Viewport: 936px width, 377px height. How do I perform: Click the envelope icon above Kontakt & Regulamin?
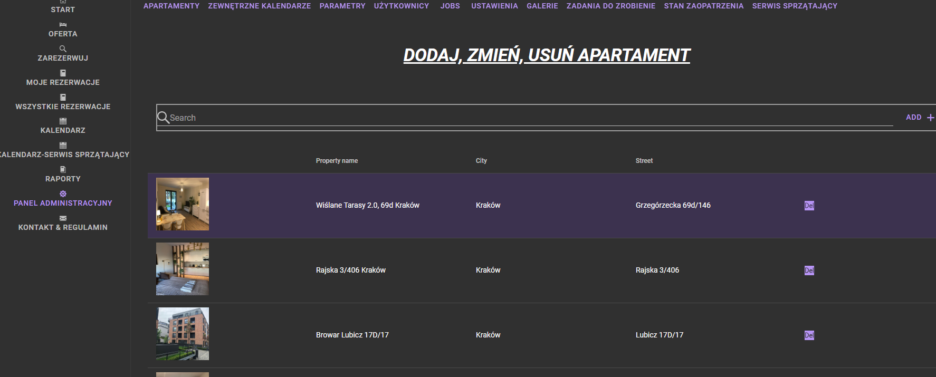point(63,218)
